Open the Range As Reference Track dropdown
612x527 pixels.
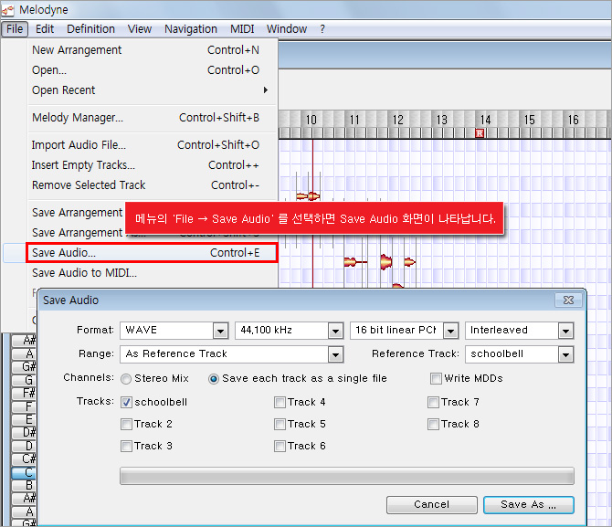pyautogui.click(x=232, y=354)
